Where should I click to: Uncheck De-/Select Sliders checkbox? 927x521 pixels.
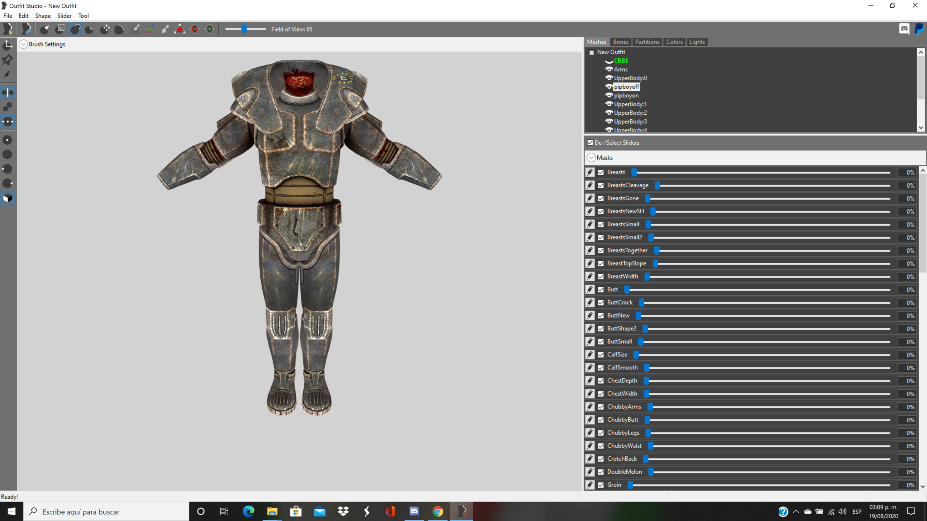pos(590,143)
